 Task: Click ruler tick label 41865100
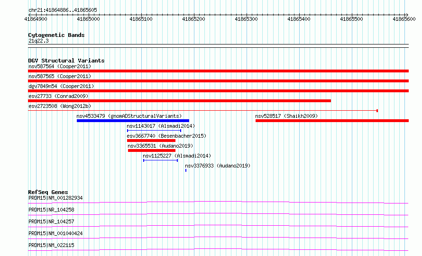(141, 19)
